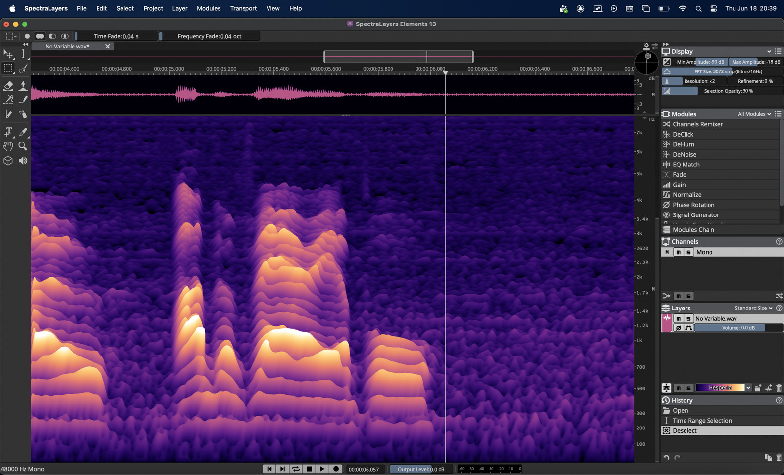Image resolution: width=784 pixels, height=475 pixels.
Task: Open All Modules filter dropdown
Action: pos(755,114)
